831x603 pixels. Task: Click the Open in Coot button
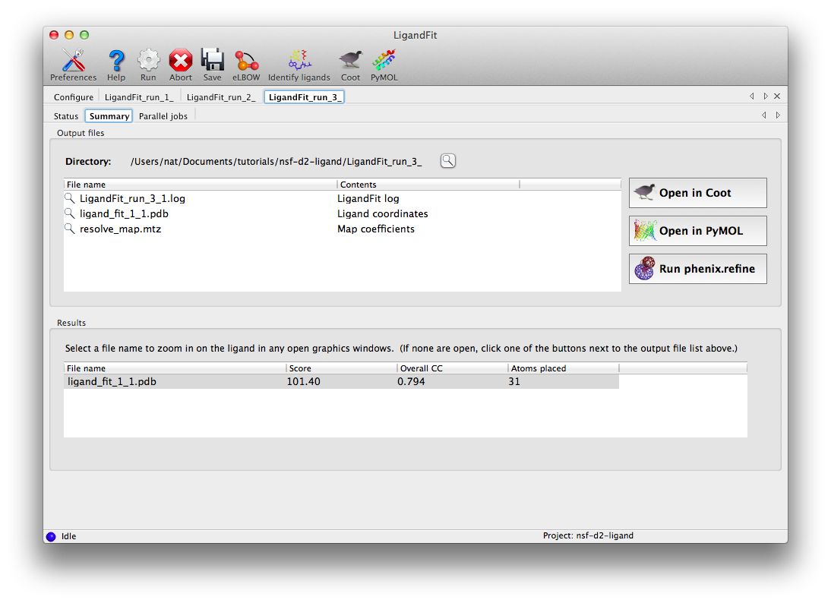click(x=697, y=192)
